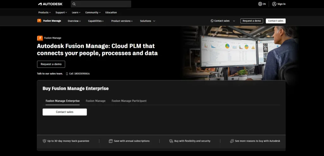This screenshot has width=324, height=156.
Task: Expand the Solutions menu
Action: point(147,21)
